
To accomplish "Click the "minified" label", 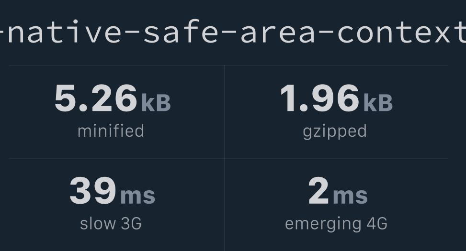I will 111,131.
